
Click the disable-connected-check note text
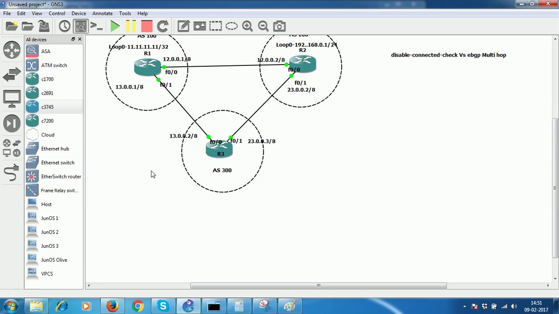coord(449,55)
